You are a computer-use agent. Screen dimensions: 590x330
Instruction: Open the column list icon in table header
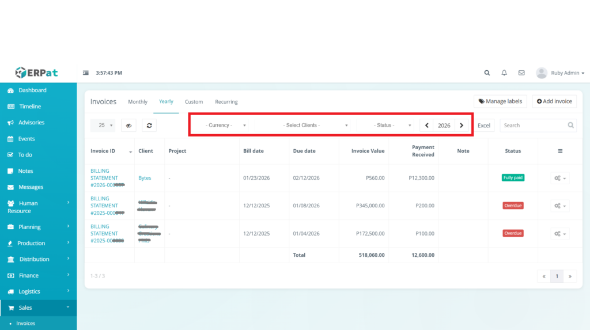(560, 151)
